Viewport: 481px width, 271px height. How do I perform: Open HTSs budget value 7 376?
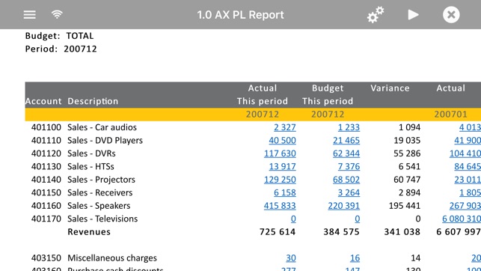(349, 166)
